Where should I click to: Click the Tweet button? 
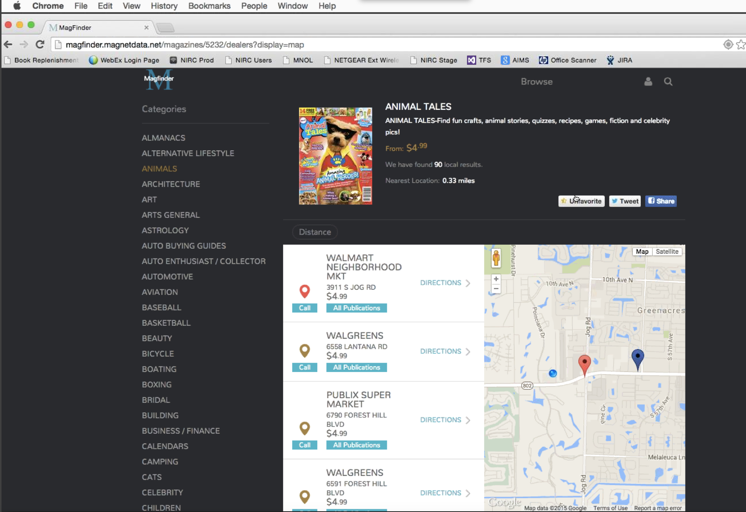coord(625,201)
